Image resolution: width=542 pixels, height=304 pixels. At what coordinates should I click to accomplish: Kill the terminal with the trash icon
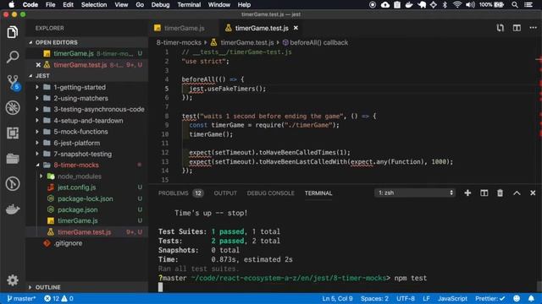(501, 193)
